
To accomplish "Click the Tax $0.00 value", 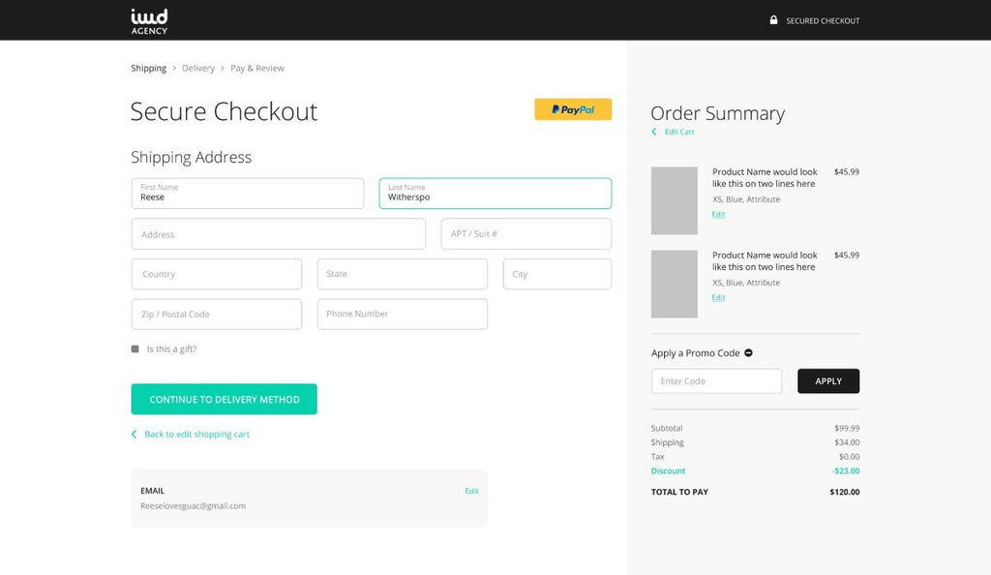I will (849, 456).
